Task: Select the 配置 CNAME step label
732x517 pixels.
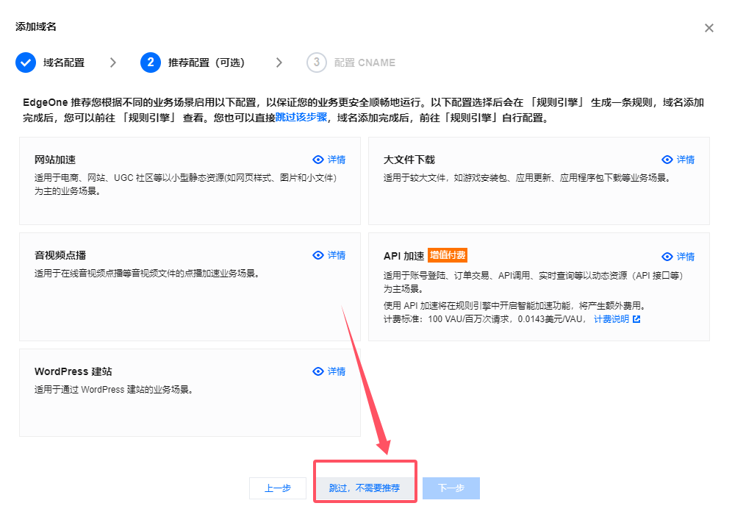Action: 365,63
